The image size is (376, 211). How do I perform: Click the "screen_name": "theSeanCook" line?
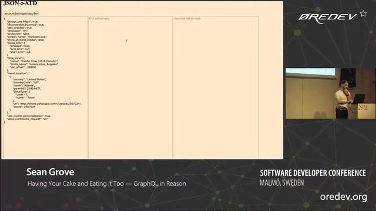(x=27, y=37)
